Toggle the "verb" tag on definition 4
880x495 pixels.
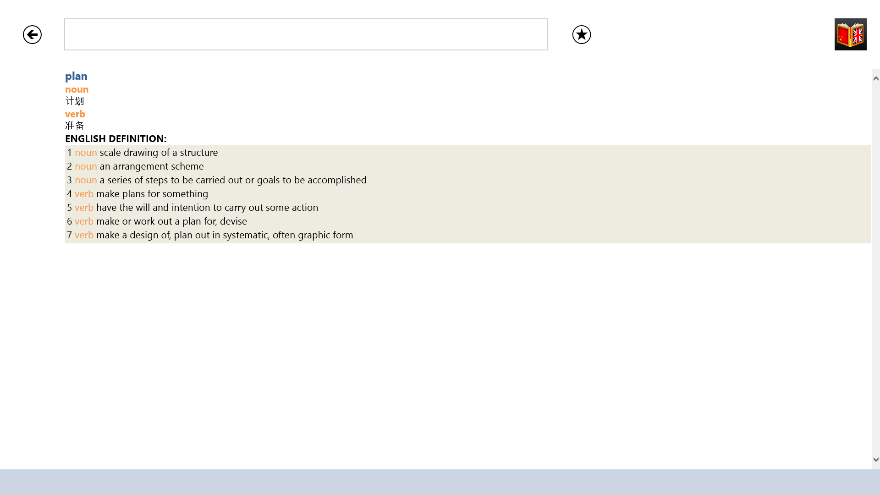84,193
